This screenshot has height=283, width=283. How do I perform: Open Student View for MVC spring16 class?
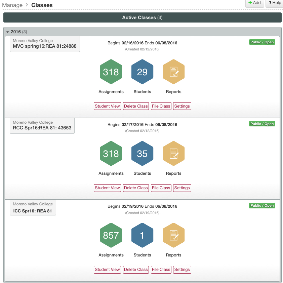point(107,106)
